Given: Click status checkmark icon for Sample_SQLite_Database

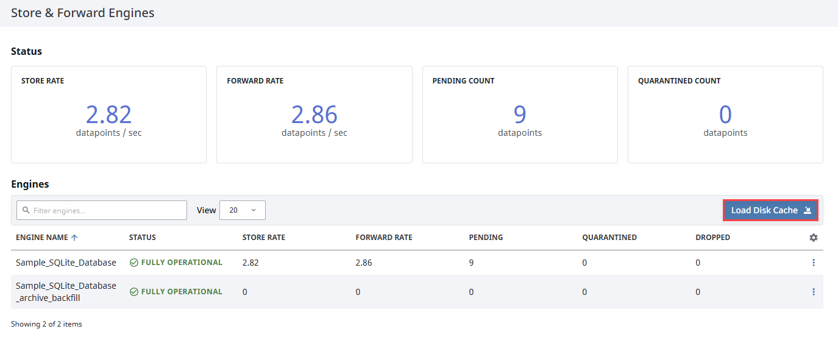Looking at the screenshot, I should [x=134, y=263].
